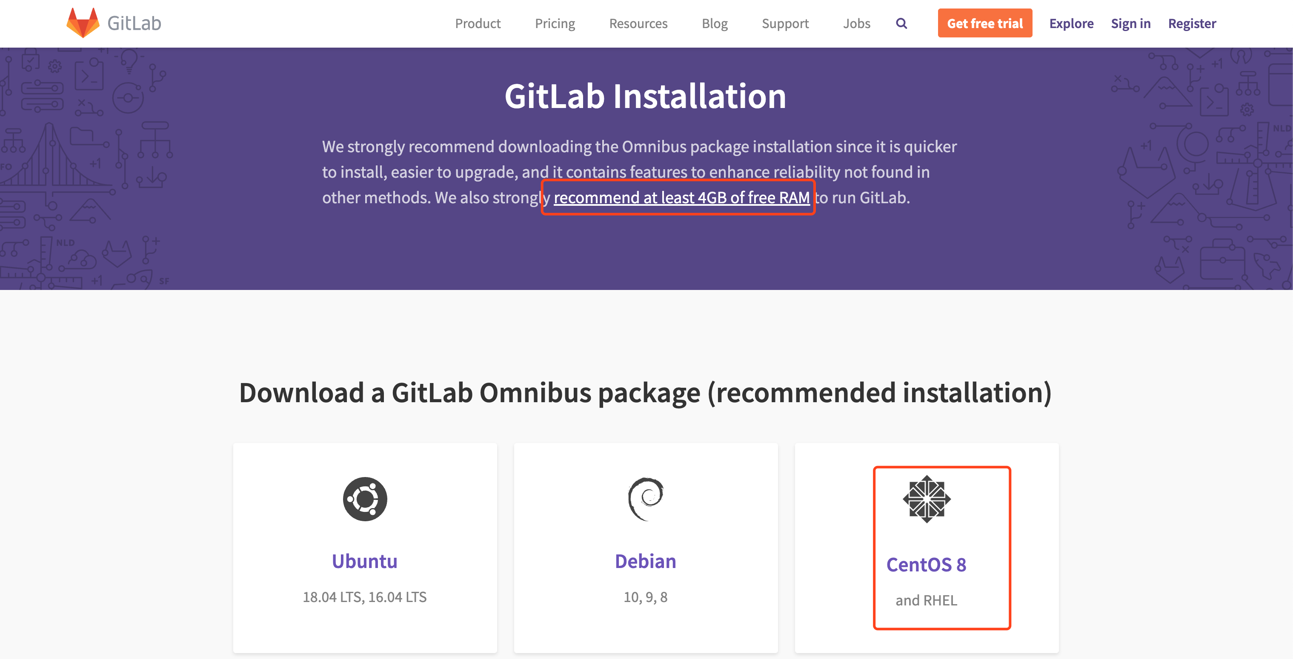
Task: Click Register
Action: (1192, 23)
